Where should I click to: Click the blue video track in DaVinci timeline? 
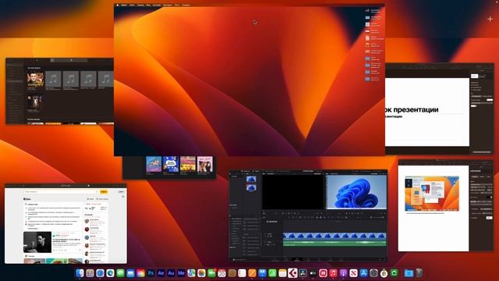(x=334, y=236)
